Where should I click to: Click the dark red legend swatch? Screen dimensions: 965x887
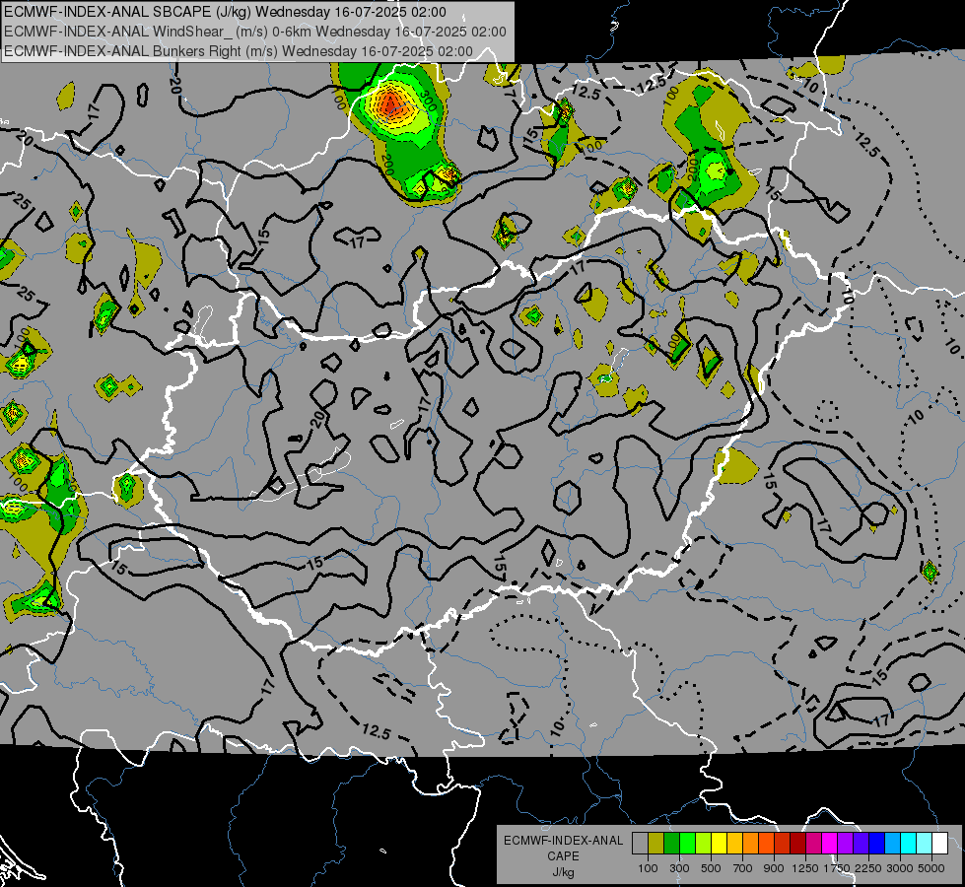click(798, 844)
